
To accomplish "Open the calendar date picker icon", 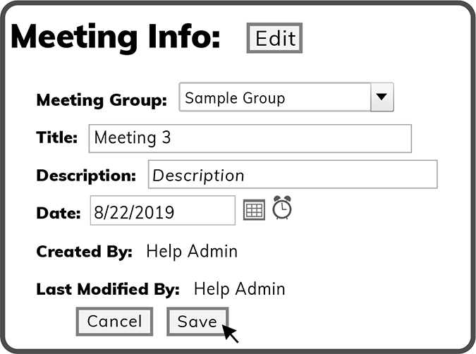I will [x=254, y=209].
